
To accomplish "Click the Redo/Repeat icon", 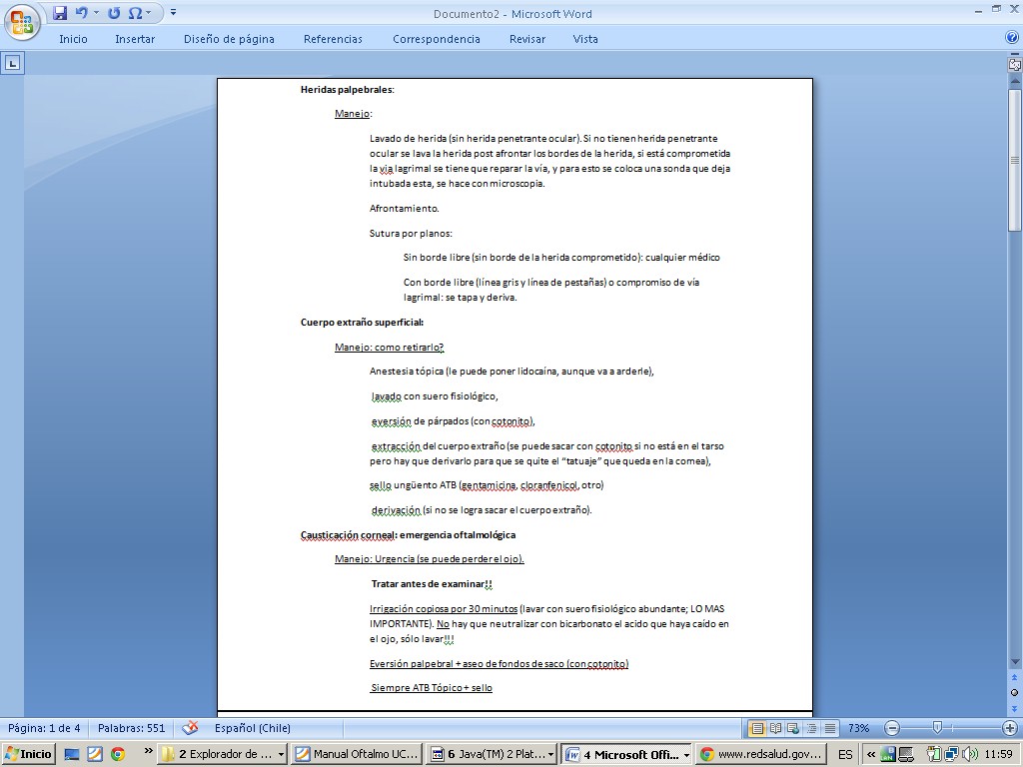I will point(113,13).
